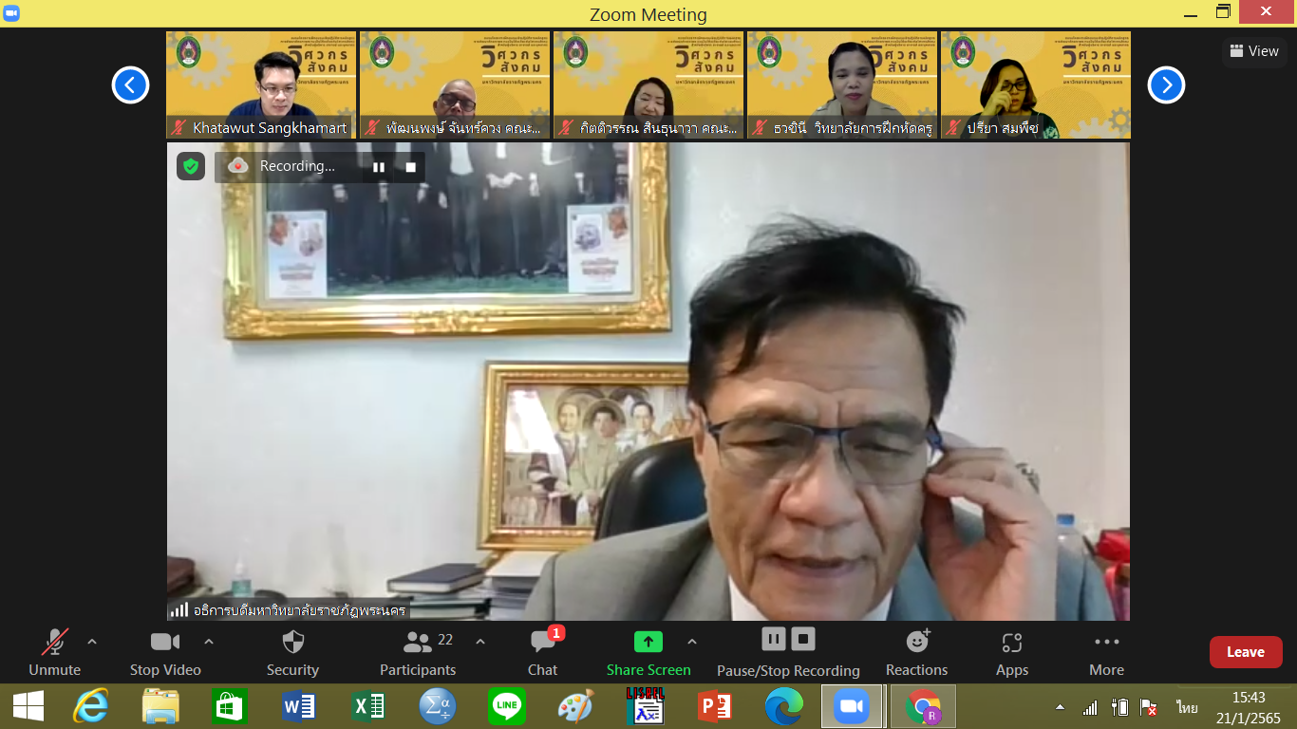Click the Zoom icon in taskbar
This screenshot has height=729, width=1297.
(852, 706)
